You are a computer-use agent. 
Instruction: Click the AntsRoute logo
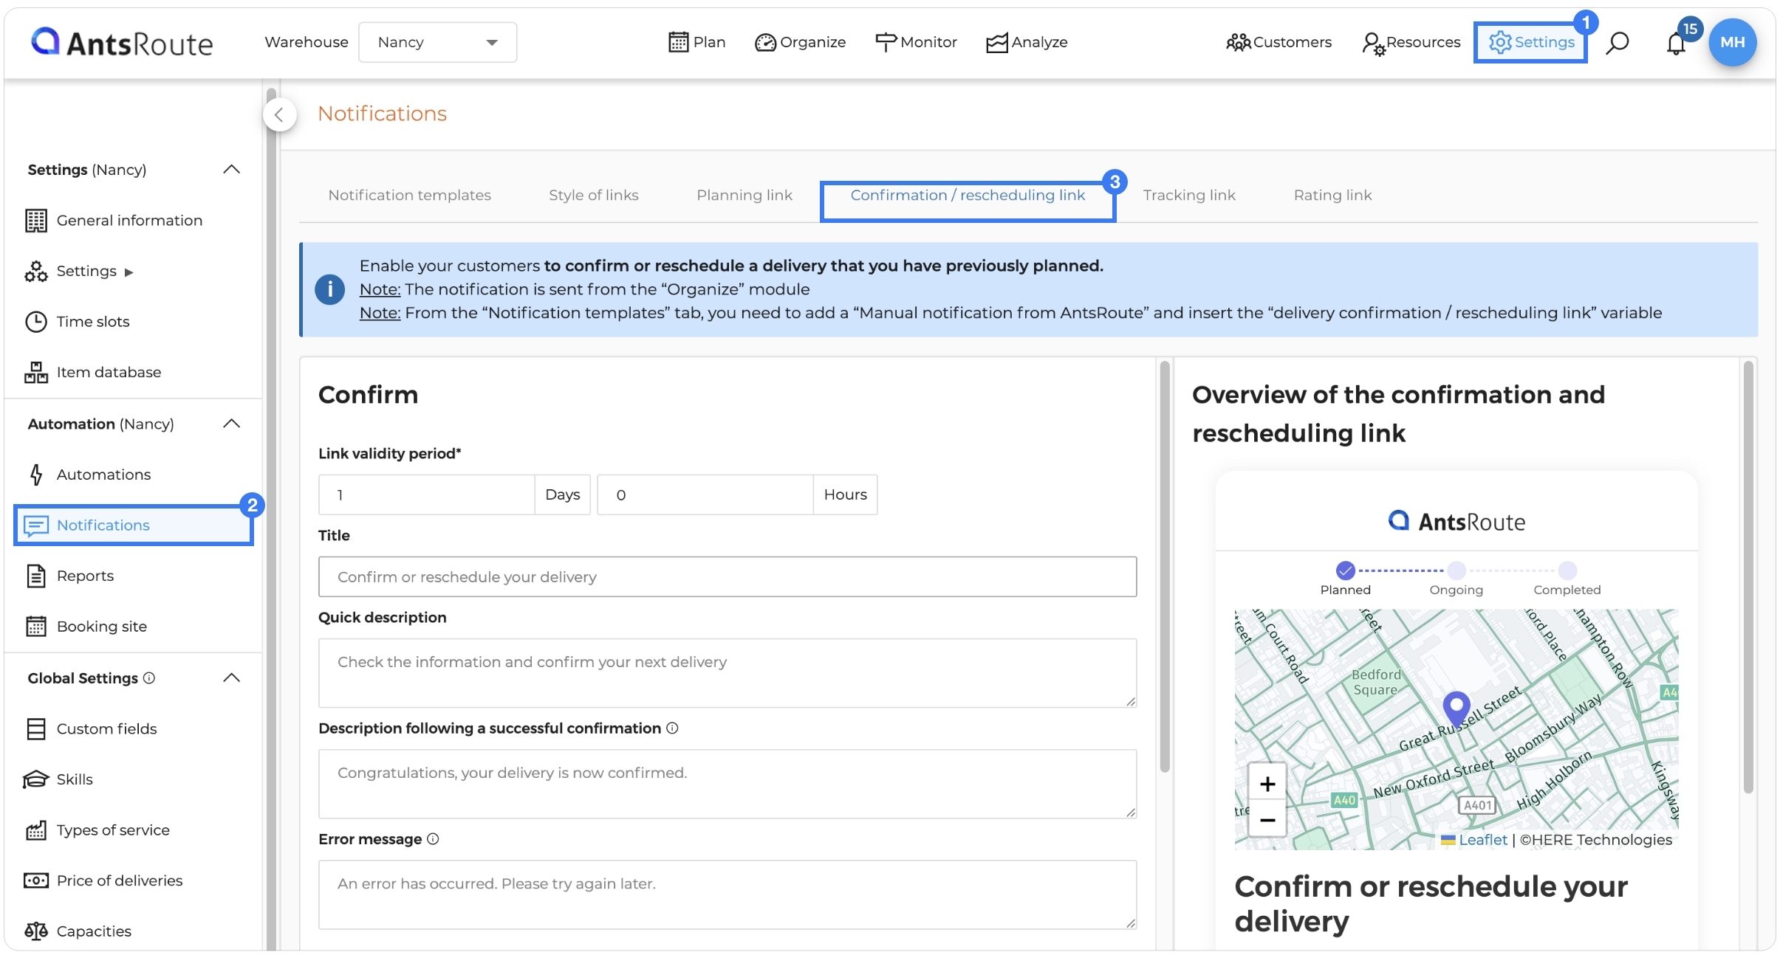tap(122, 42)
